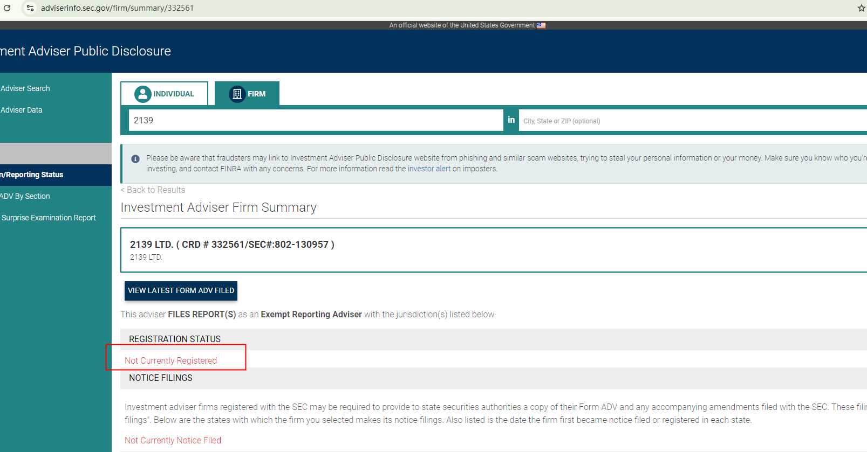Click the US flag icon in the banner
This screenshot has height=452, width=867.
[x=541, y=25]
